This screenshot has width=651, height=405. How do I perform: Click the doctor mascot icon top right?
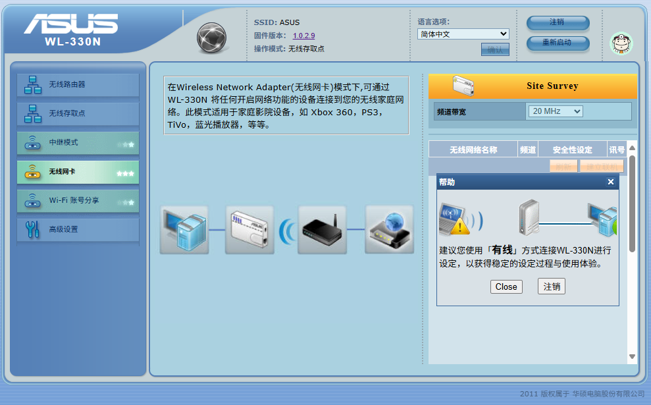click(x=619, y=43)
